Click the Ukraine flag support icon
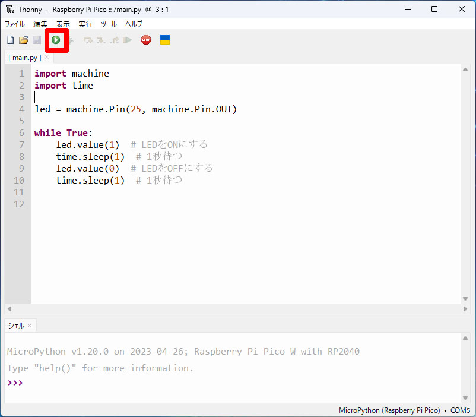The width and height of the screenshot is (476, 417). click(x=165, y=40)
